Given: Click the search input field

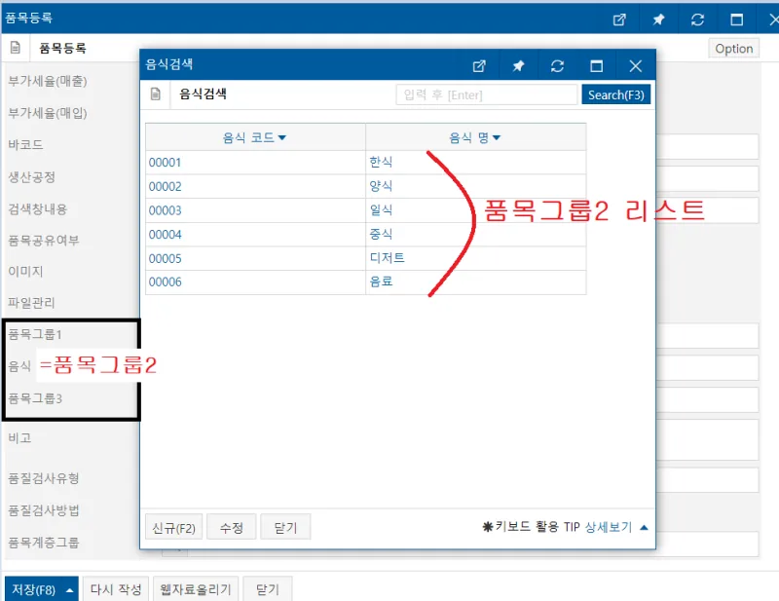Looking at the screenshot, I should point(486,94).
